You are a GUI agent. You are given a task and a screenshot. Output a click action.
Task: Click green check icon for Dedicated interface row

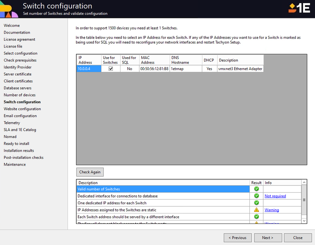(257, 196)
